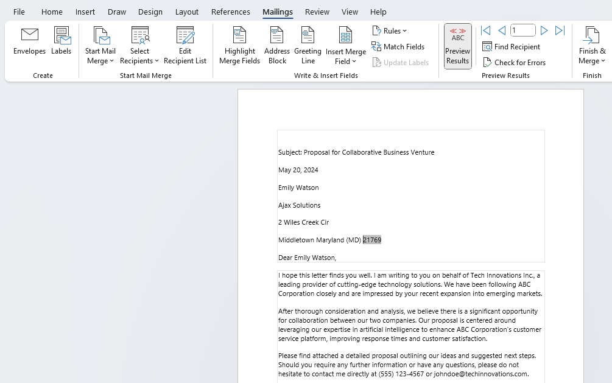
Task: Switch to the Insert tab
Action: tap(85, 12)
